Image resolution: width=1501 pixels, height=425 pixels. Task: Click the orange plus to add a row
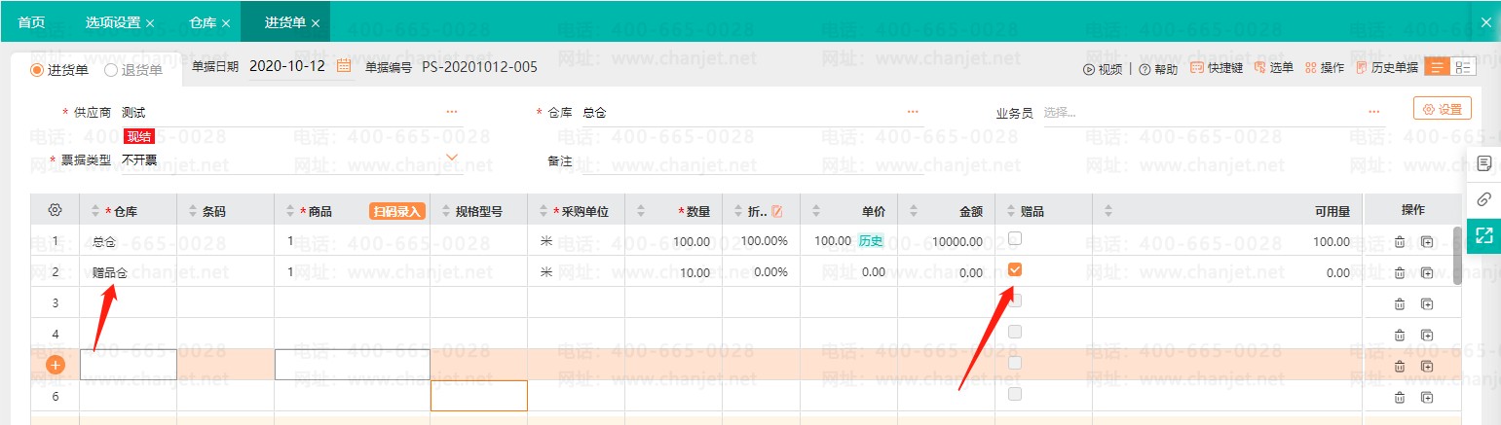[x=56, y=365]
